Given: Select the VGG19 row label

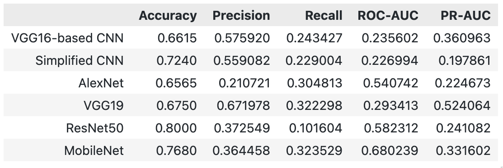Looking at the screenshot, I should (x=103, y=105).
